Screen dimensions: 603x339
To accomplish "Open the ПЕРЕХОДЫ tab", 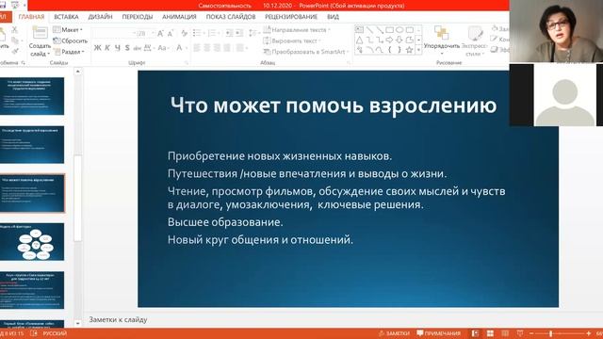I will [138, 17].
